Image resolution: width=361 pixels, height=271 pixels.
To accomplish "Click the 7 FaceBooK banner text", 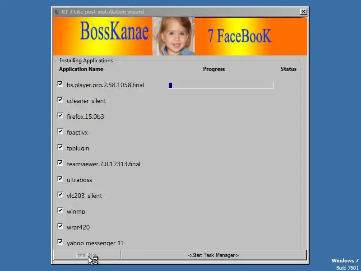I will pos(240,36).
